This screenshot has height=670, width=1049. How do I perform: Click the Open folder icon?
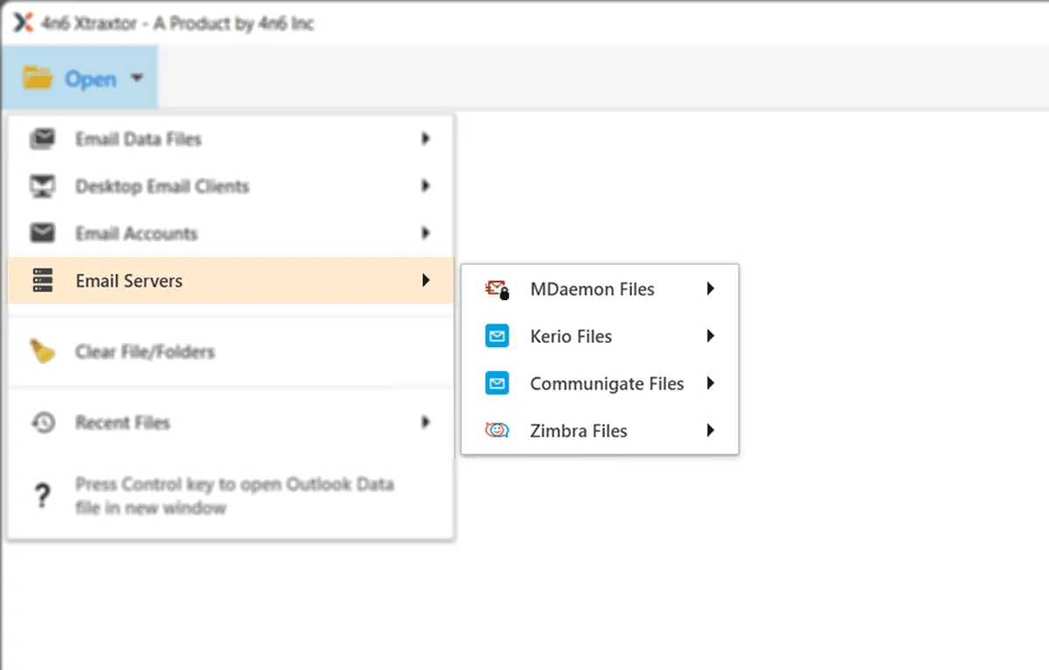pyautogui.click(x=38, y=79)
